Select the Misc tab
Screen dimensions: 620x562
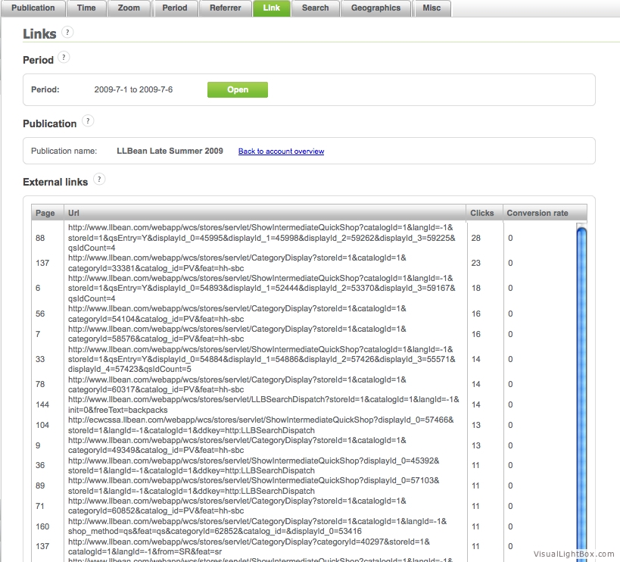[433, 8]
